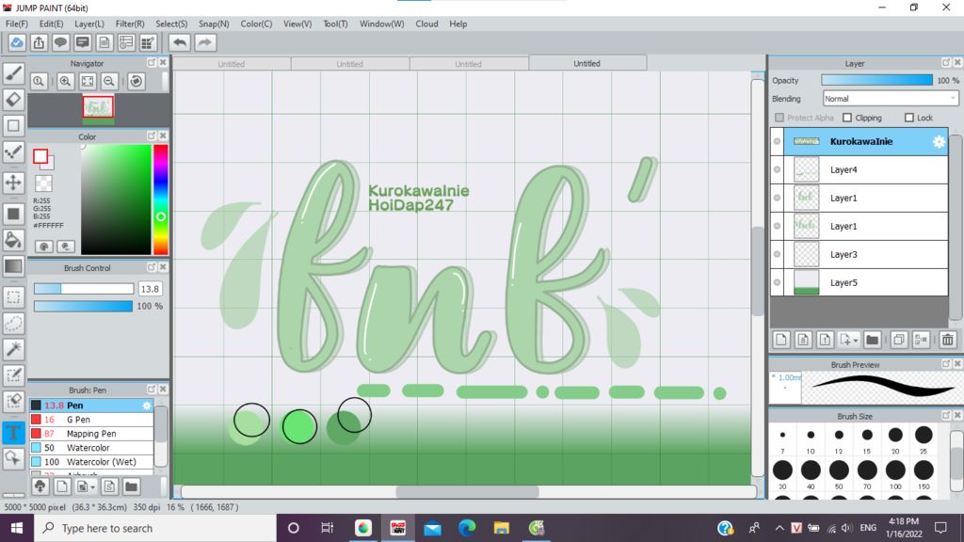964x542 pixels.
Task: Open the Cloud menu
Action: click(x=426, y=24)
